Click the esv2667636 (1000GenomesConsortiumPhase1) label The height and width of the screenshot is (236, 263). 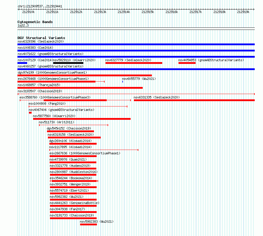pos(85,153)
